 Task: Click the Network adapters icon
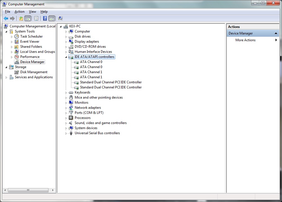click(71, 108)
